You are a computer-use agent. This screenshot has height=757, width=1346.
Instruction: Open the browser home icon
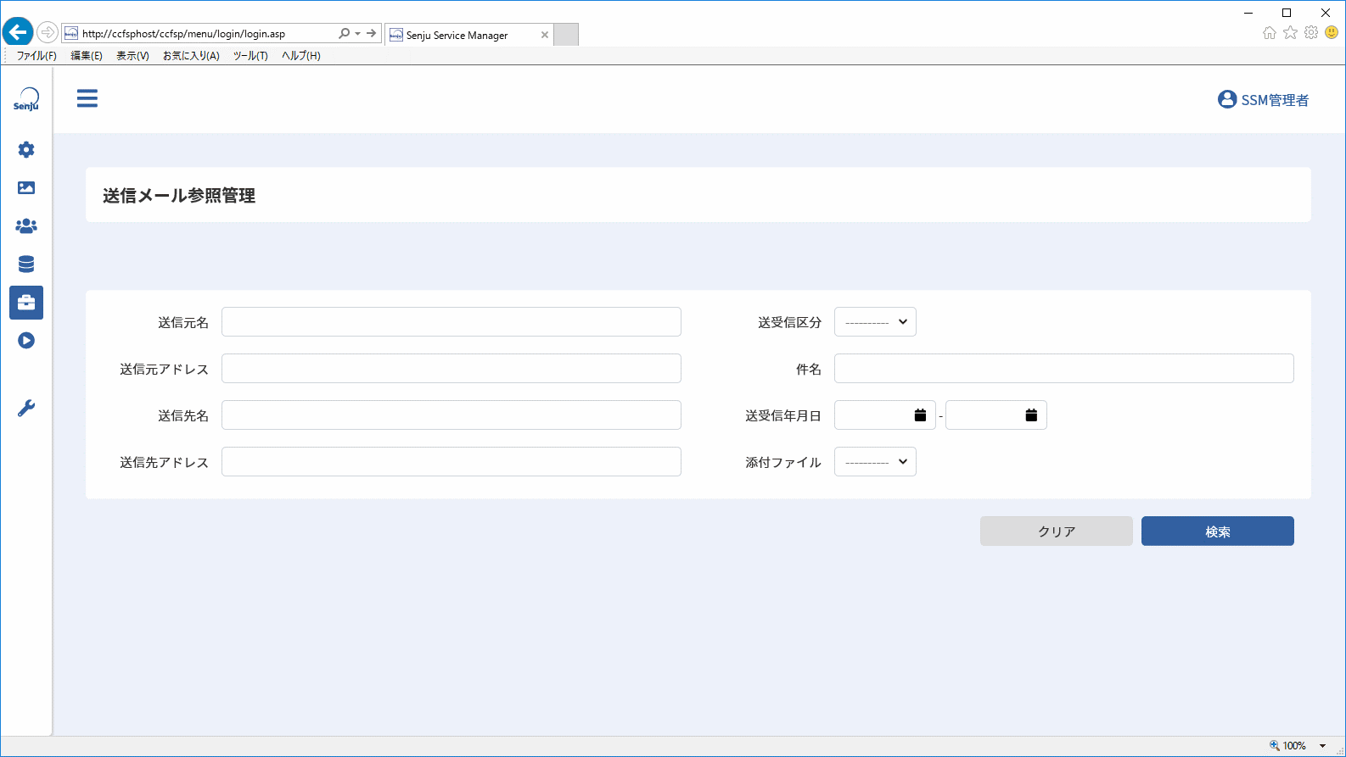click(x=1270, y=33)
